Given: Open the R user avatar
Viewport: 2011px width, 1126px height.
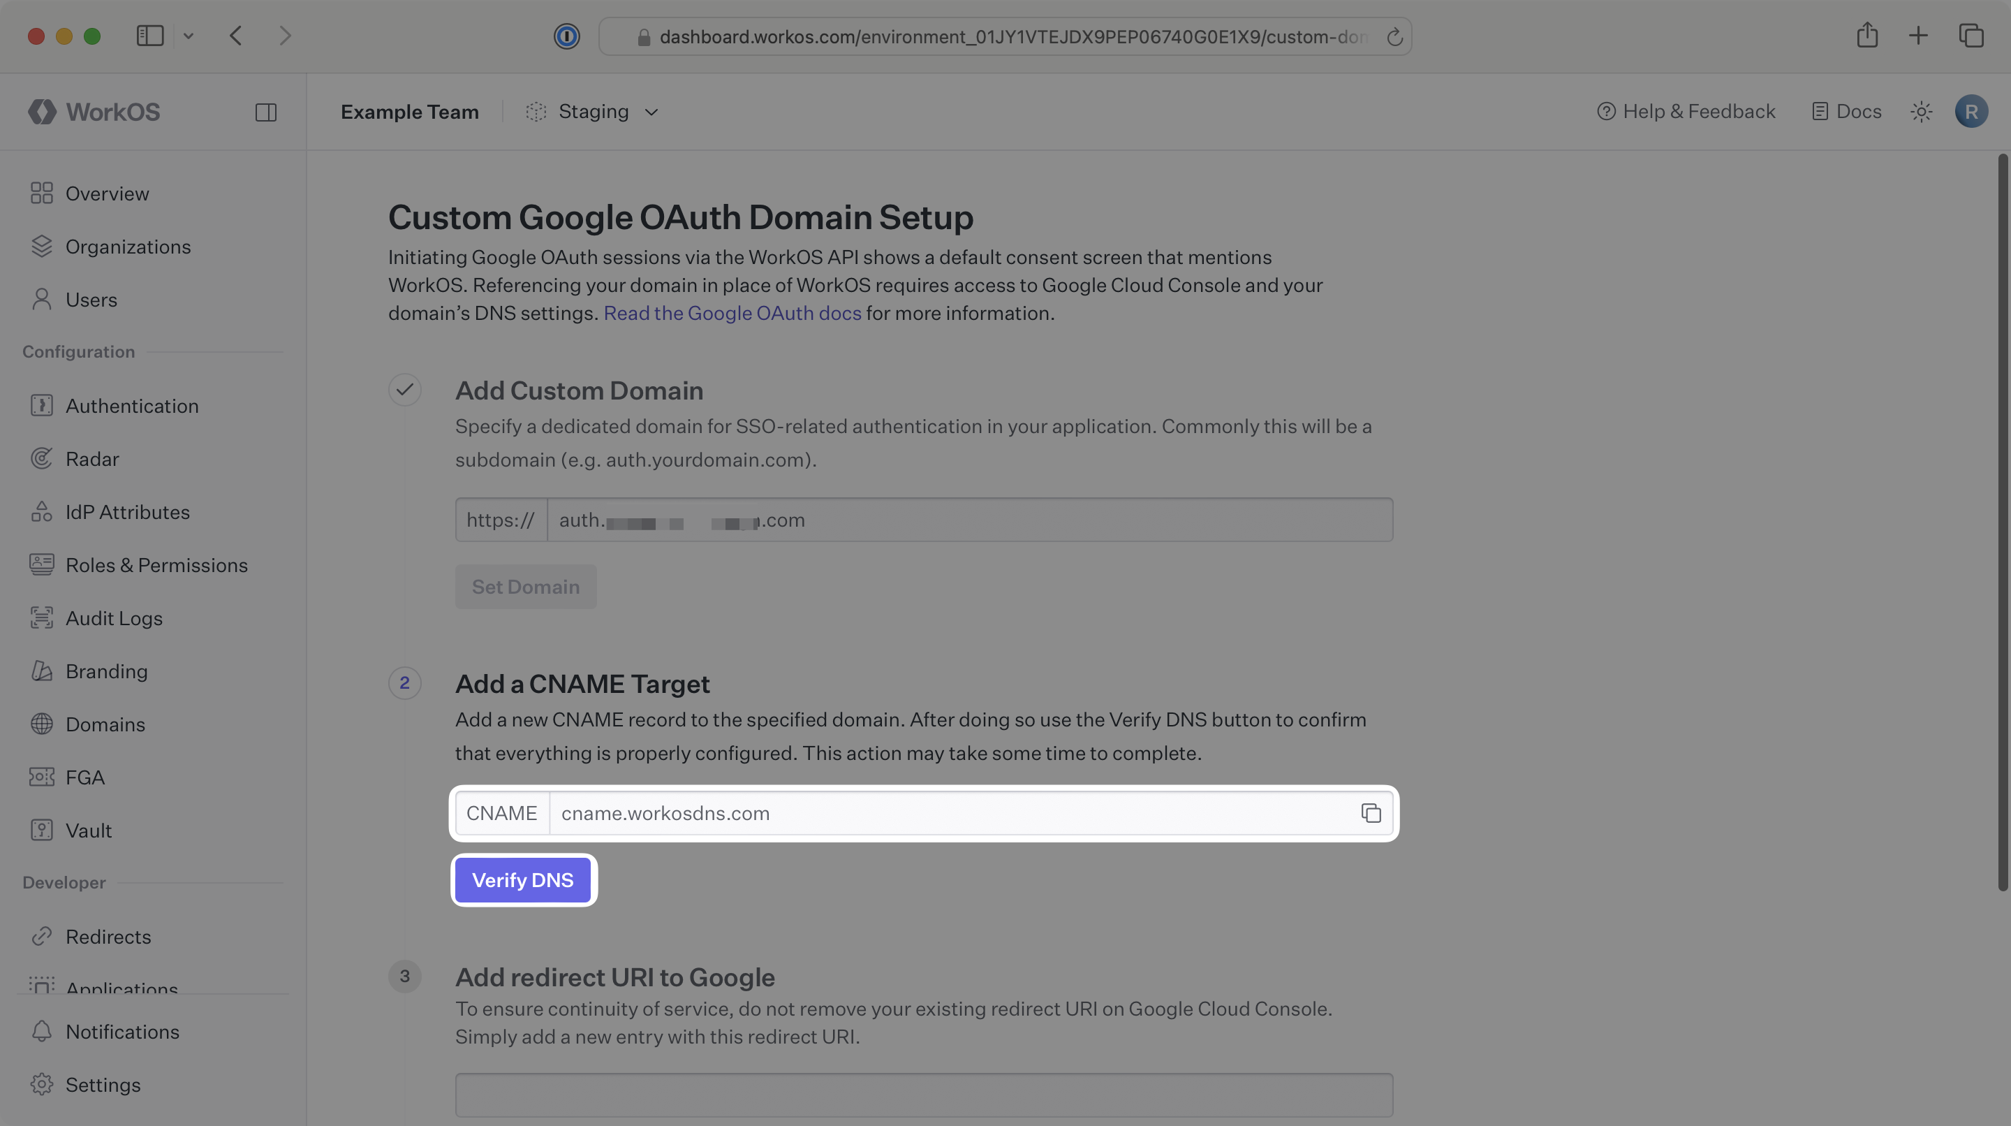Looking at the screenshot, I should coord(1971,112).
